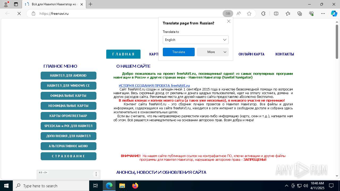Click the page vertical scrollbar thumb

click(x=337, y=42)
